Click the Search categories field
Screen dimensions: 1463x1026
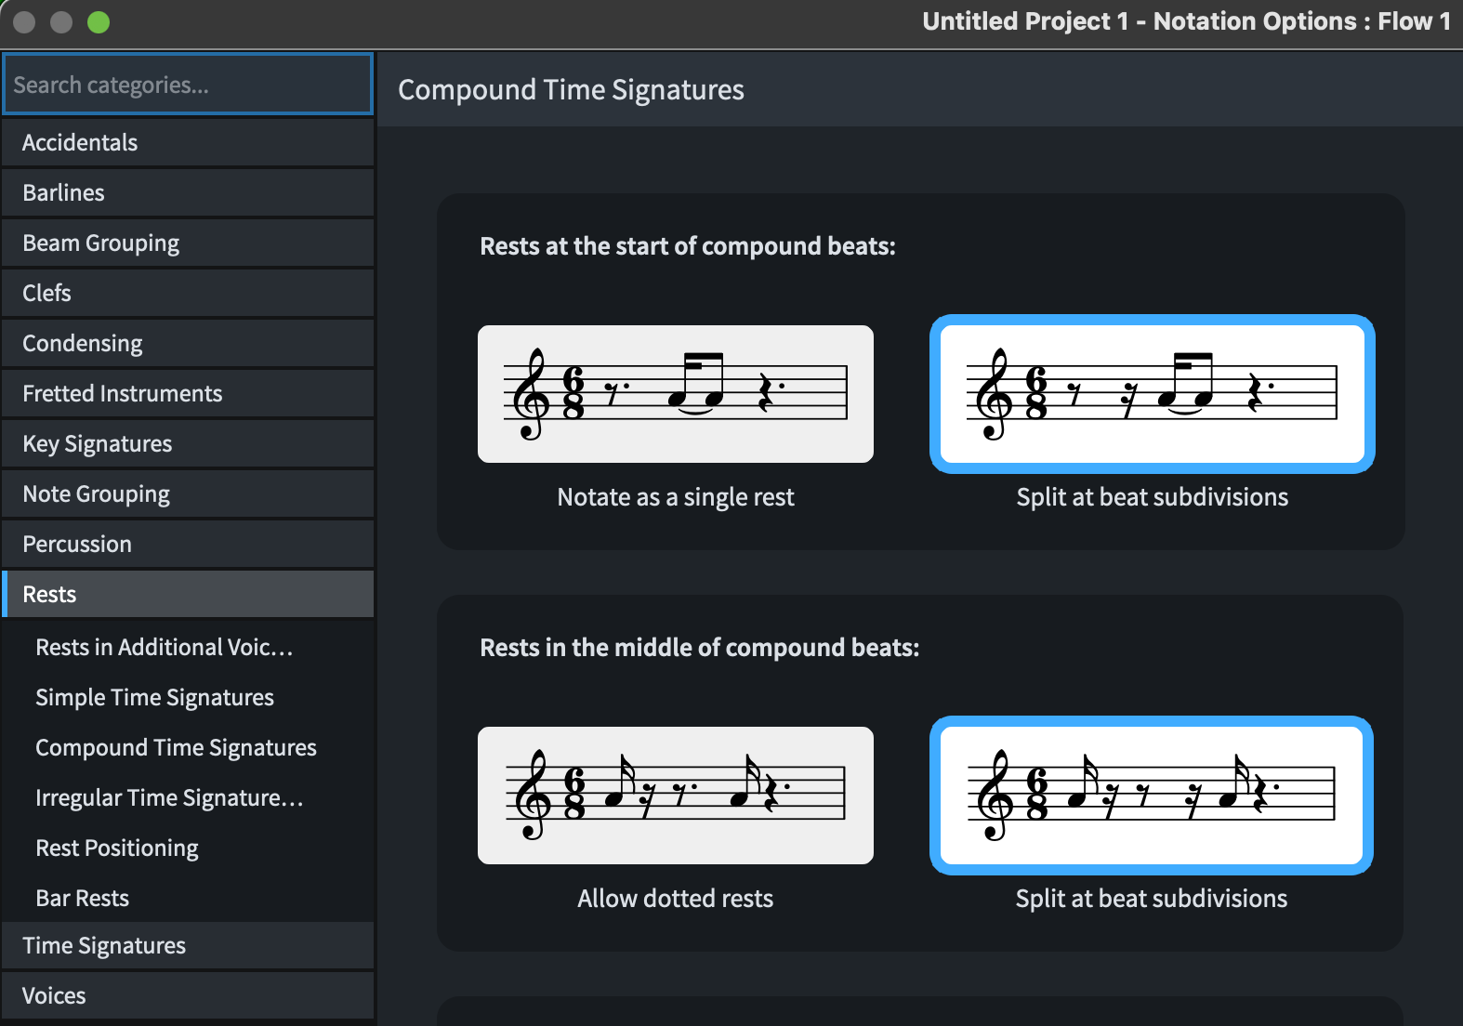pos(188,85)
